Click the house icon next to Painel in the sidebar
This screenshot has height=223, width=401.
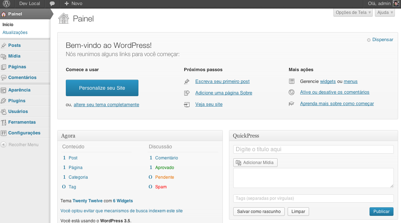4,14
